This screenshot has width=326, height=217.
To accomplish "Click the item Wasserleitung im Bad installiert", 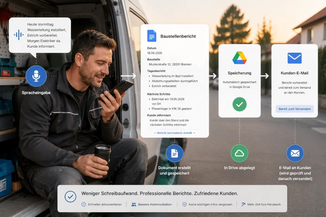I will [x=173, y=76].
